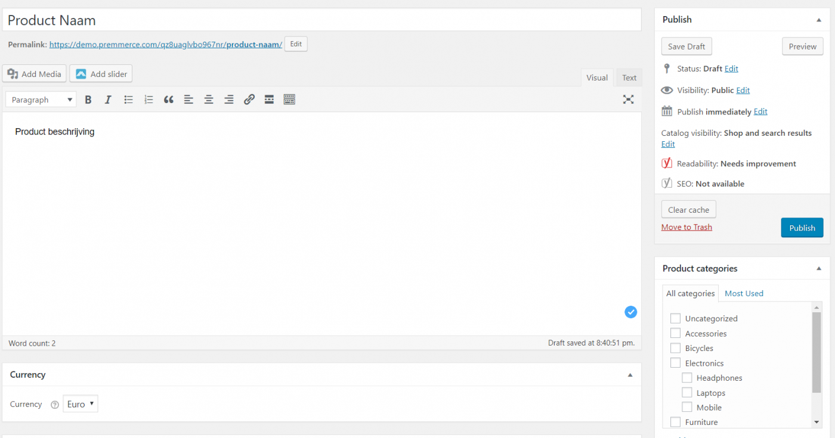
Task: Edit the Catalog visibility setting
Action: pyautogui.click(x=668, y=144)
